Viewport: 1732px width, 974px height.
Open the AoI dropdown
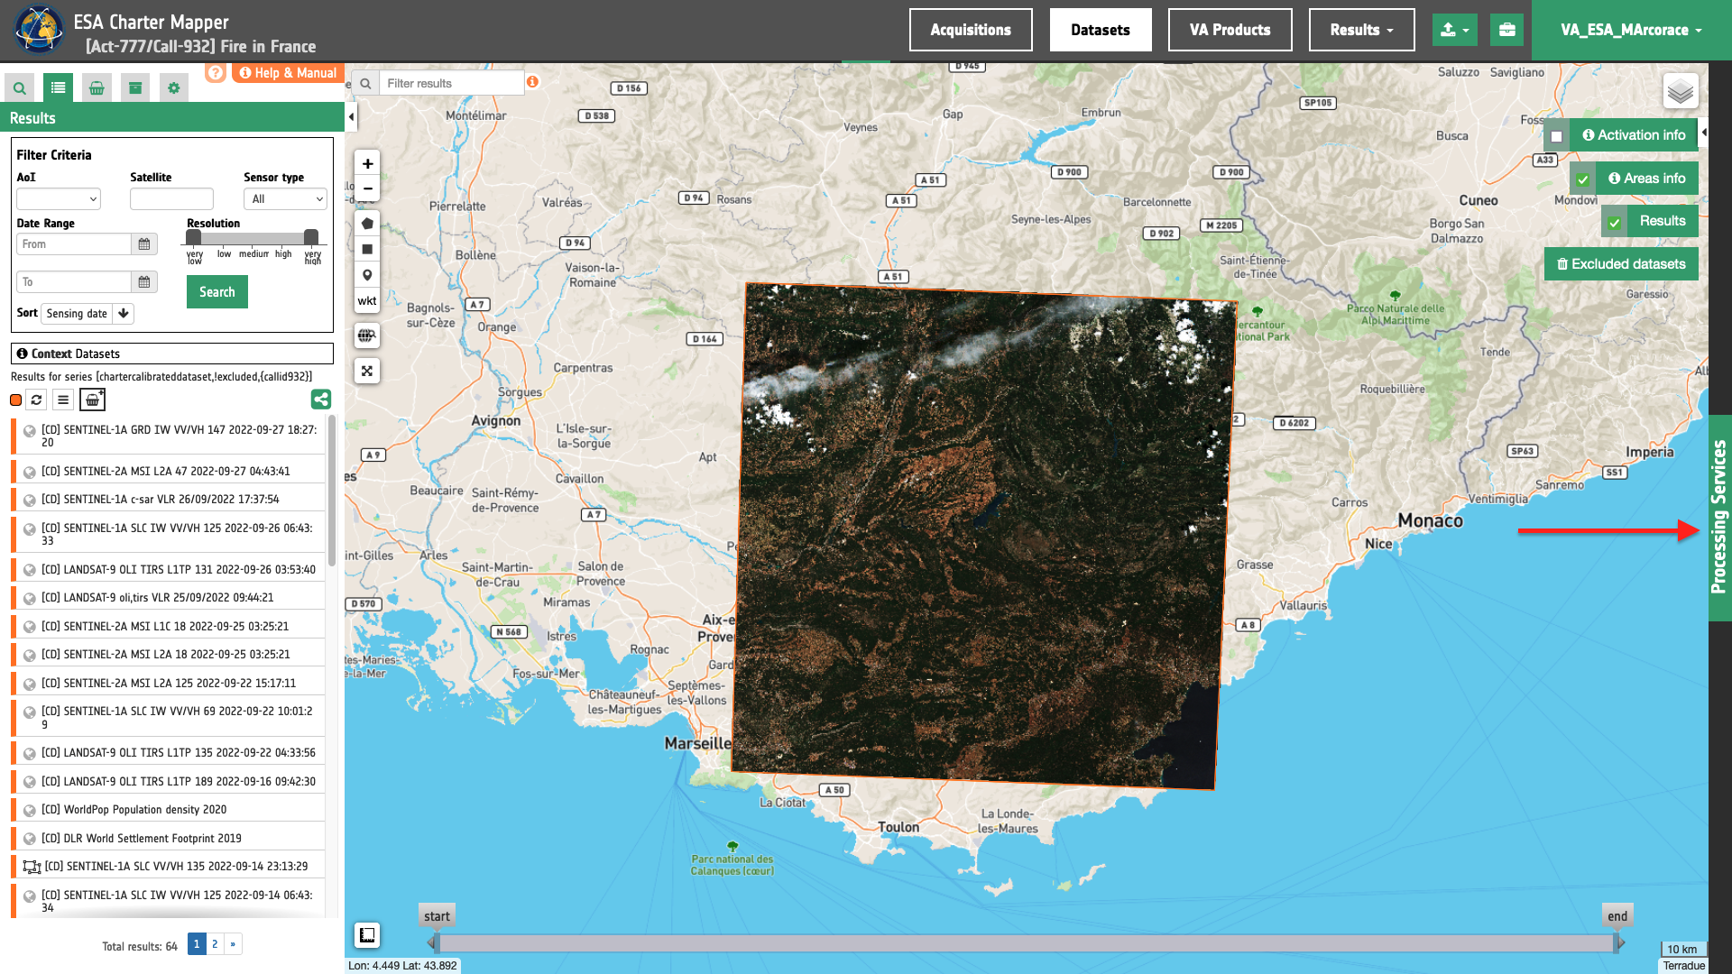coord(59,199)
